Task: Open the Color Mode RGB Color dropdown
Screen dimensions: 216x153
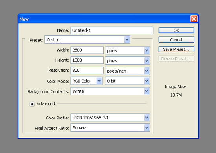Action: 86,81
